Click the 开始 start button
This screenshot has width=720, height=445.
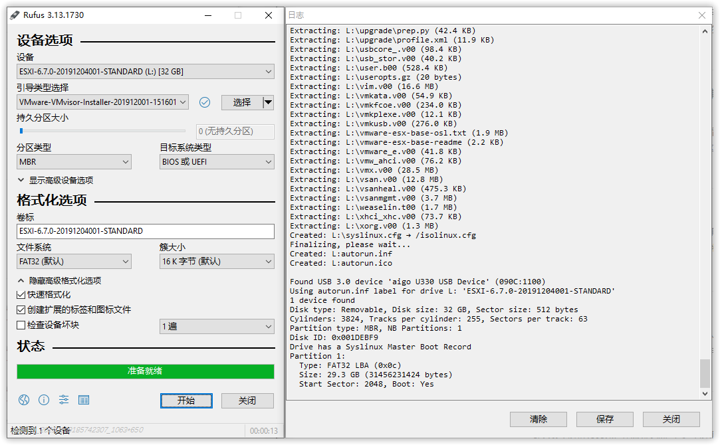coord(186,400)
